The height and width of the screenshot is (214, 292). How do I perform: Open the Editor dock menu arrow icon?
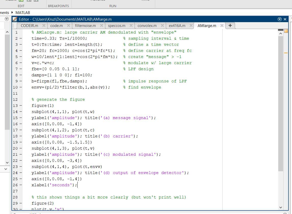click(280, 19)
